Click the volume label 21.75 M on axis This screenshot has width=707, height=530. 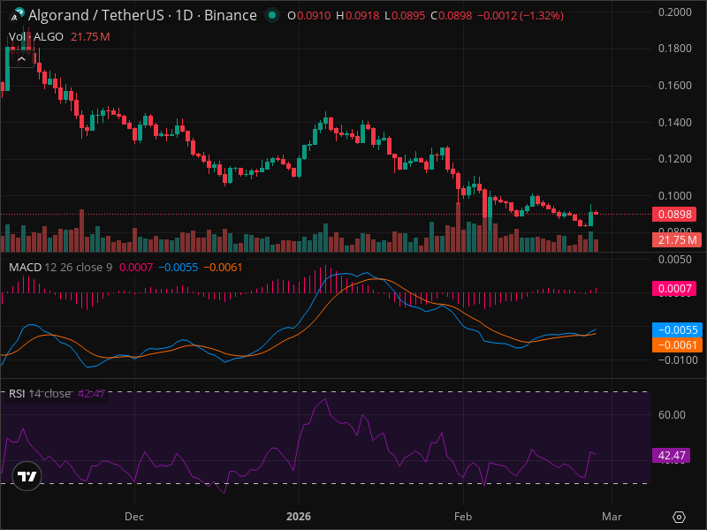tap(677, 239)
